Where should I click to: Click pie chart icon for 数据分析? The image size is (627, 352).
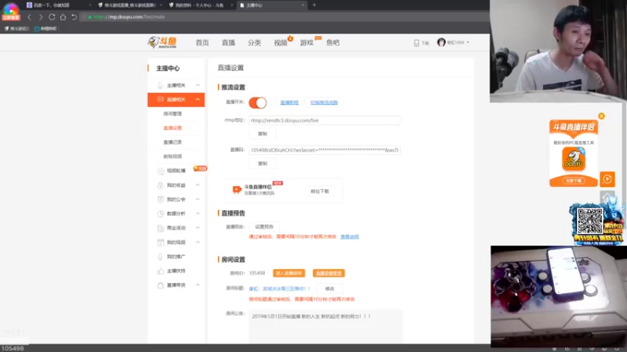pyautogui.click(x=161, y=214)
